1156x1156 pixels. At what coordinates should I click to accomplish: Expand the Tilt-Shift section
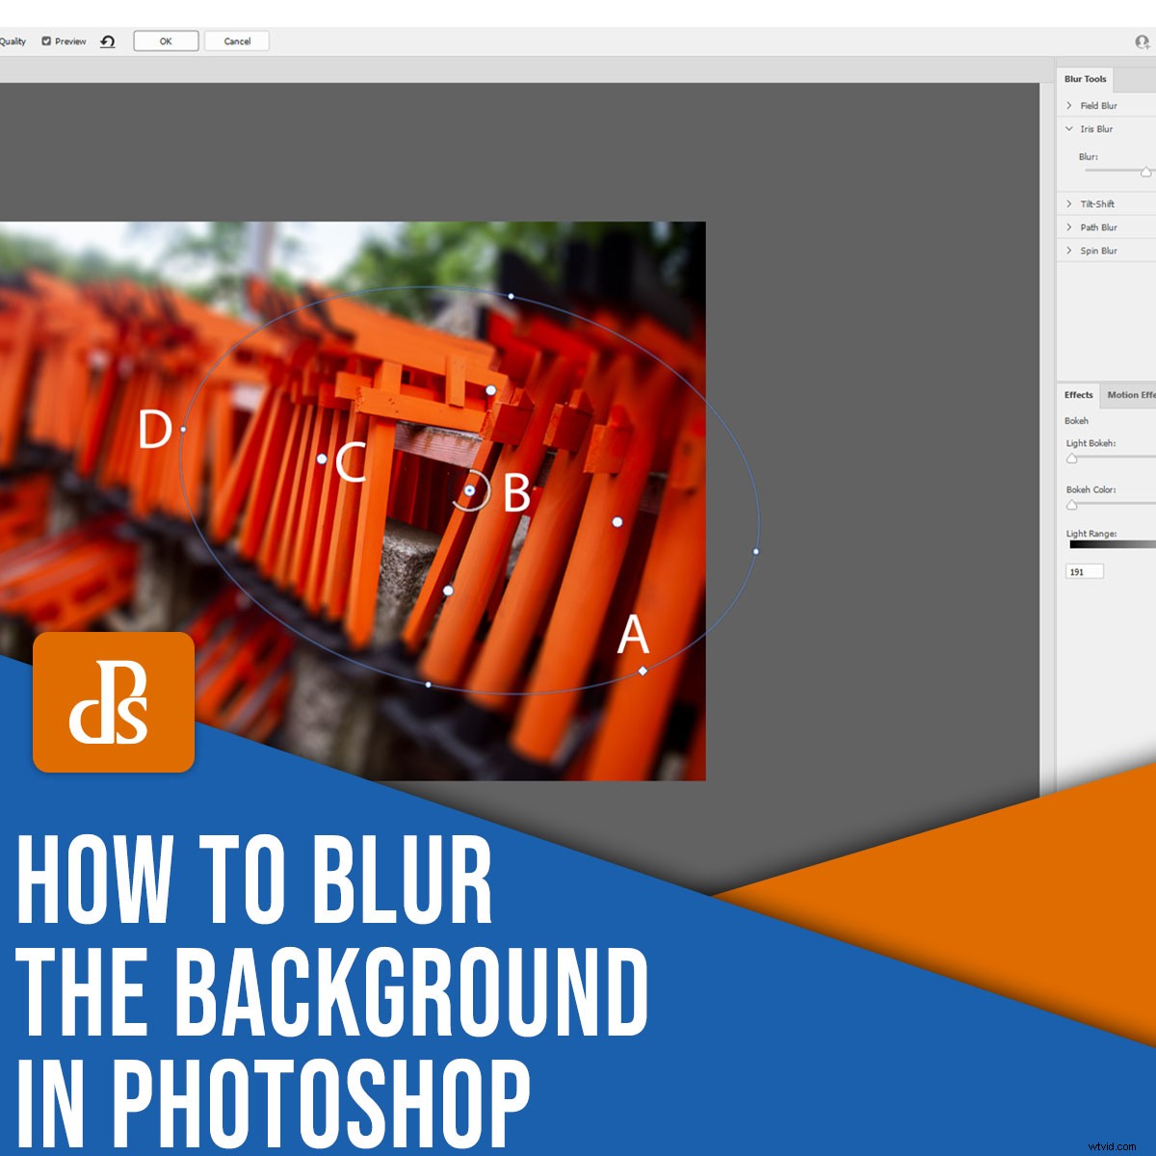(x=1069, y=203)
